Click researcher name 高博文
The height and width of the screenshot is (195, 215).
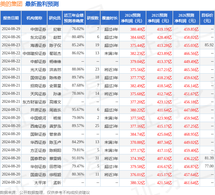(x=55, y=102)
